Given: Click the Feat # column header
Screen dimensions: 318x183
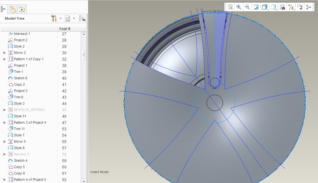Looking at the screenshot, I should click(65, 29).
